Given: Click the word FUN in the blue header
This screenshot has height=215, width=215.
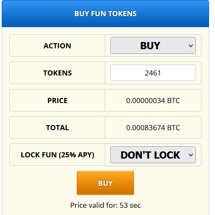Looking at the screenshot, I should point(98,14).
